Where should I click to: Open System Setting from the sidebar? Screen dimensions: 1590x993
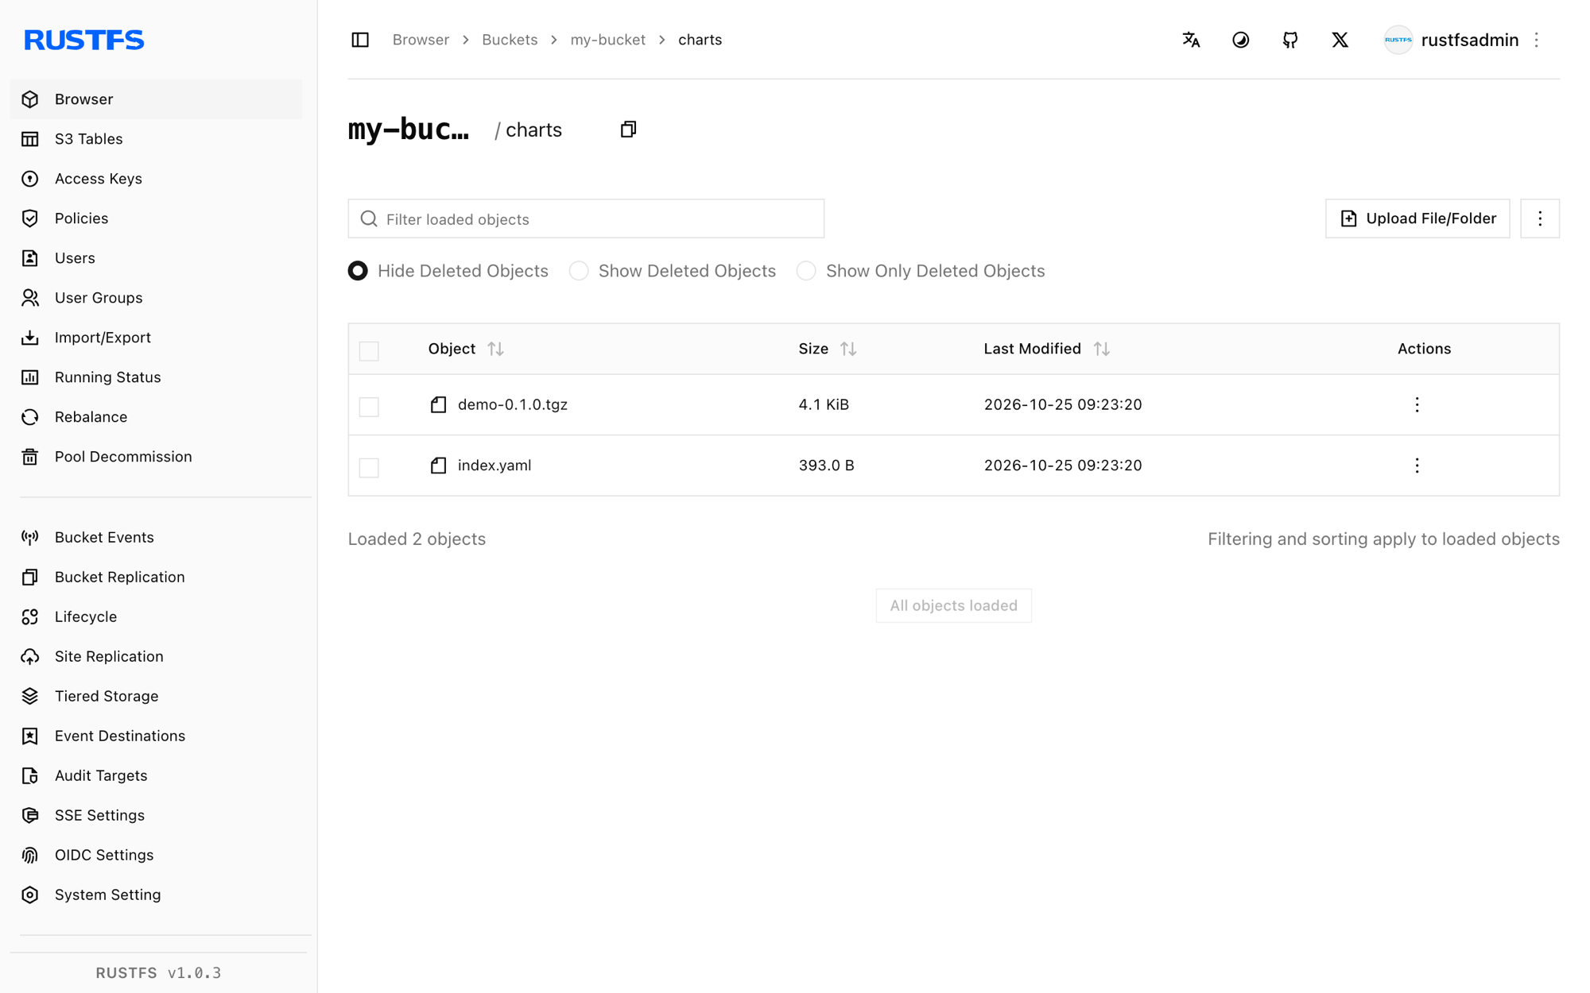pyautogui.click(x=156, y=894)
